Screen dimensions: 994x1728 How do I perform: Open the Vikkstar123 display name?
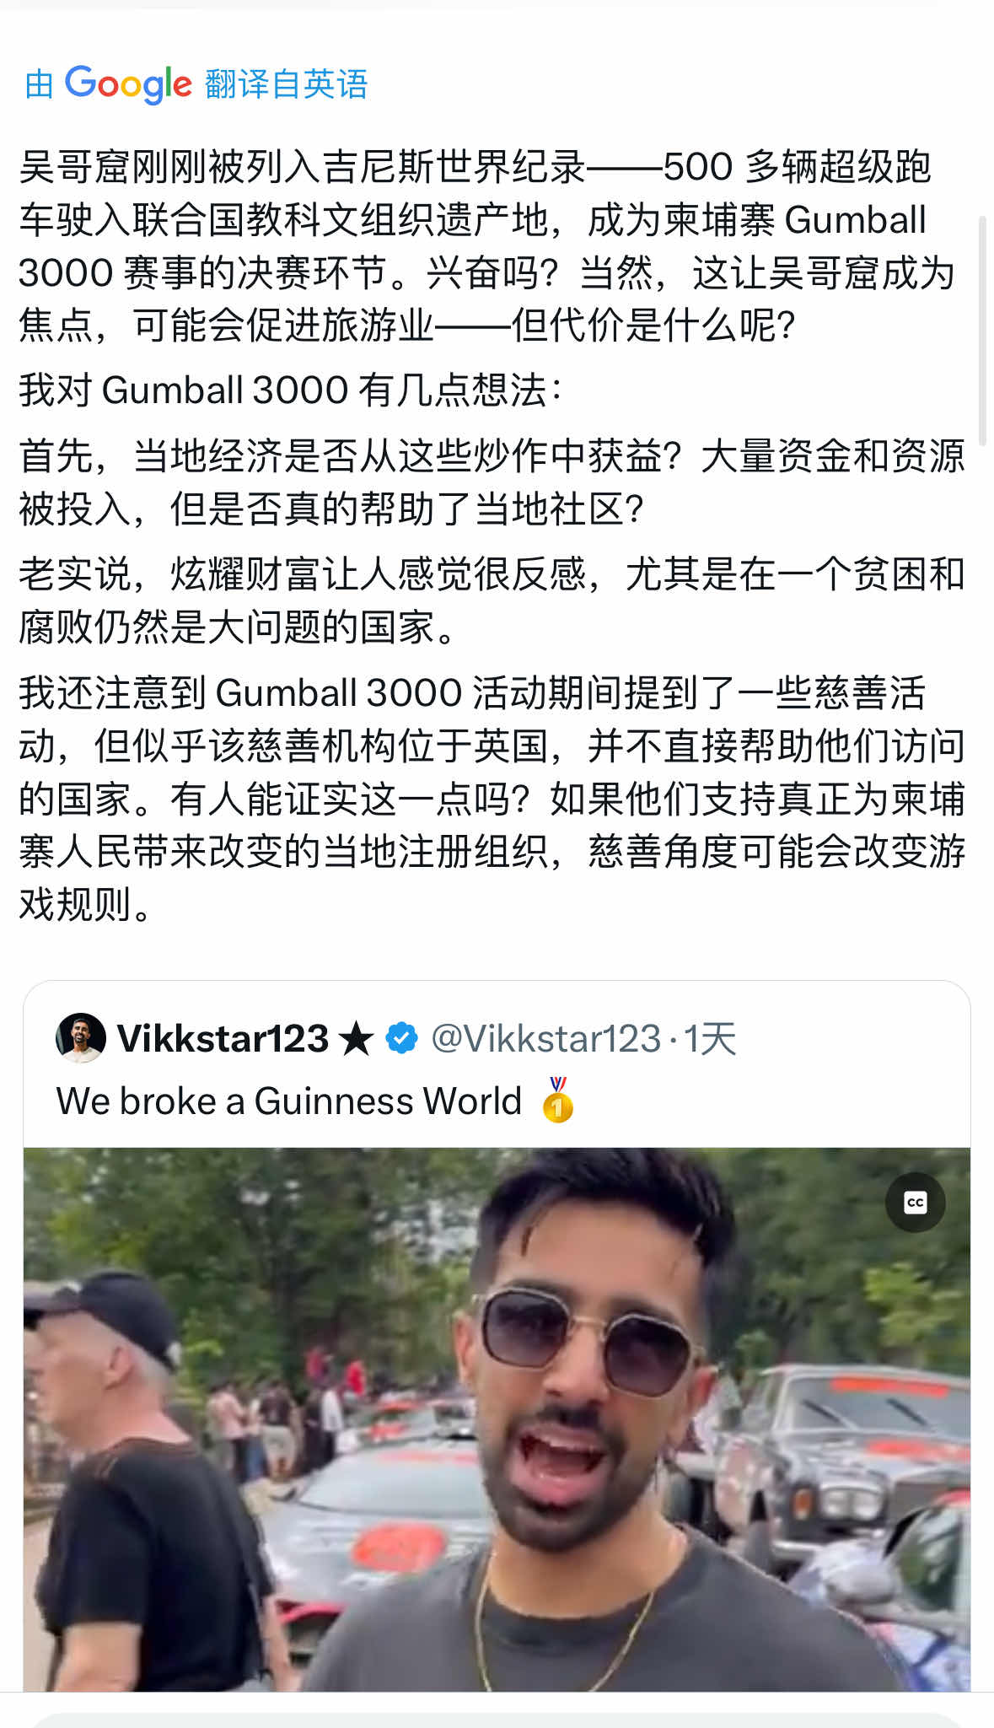(223, 1038)
